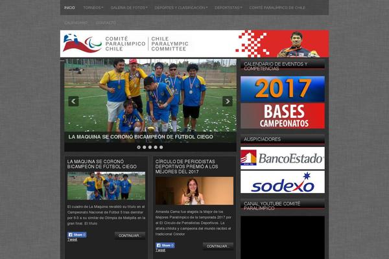Screen dimensions: 389x259
Task: Open the Contacto menu item
Action: point(106,23)
